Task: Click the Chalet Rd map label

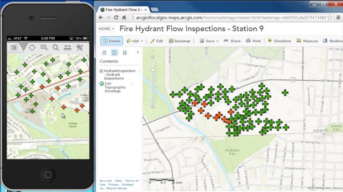Action: [x=163, y=129]
